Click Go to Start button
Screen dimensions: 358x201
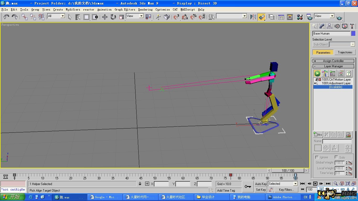click(302, 184)
